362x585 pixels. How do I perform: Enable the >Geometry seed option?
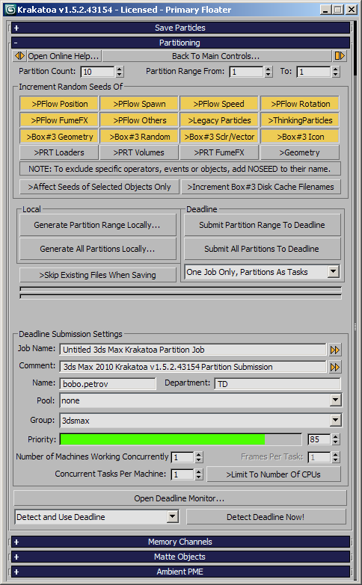(x=300, y=152)
